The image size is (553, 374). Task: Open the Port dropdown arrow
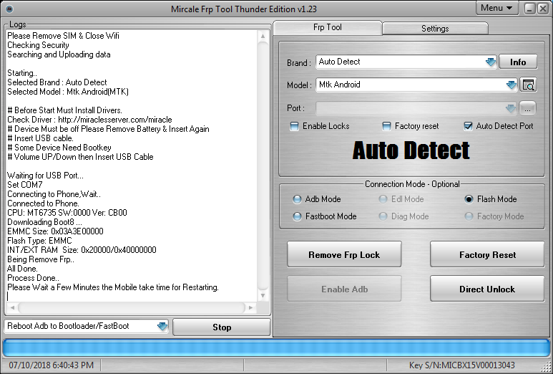point(510,108)
